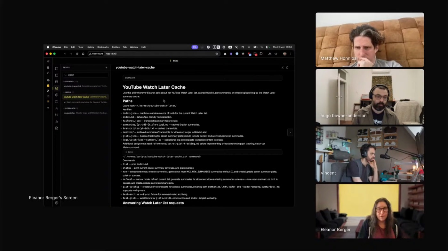Click the settings gear at sidebar bottom
The image size is (448, 251).
click(57, 203)
